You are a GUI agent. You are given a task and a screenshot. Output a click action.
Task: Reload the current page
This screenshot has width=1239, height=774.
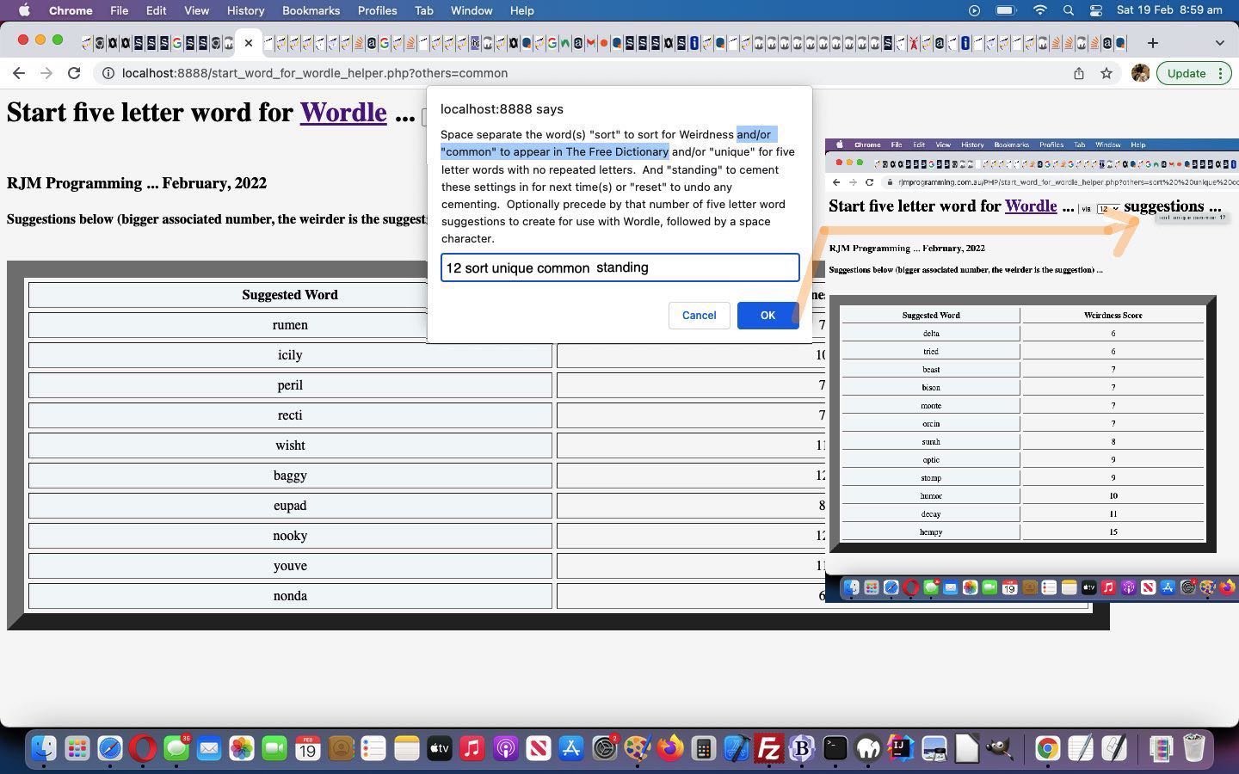click(74, 73)
